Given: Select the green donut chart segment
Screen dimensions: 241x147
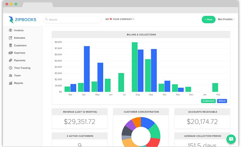Looking at the screenshot, I should pyautogui.click(x=155, y=131).
